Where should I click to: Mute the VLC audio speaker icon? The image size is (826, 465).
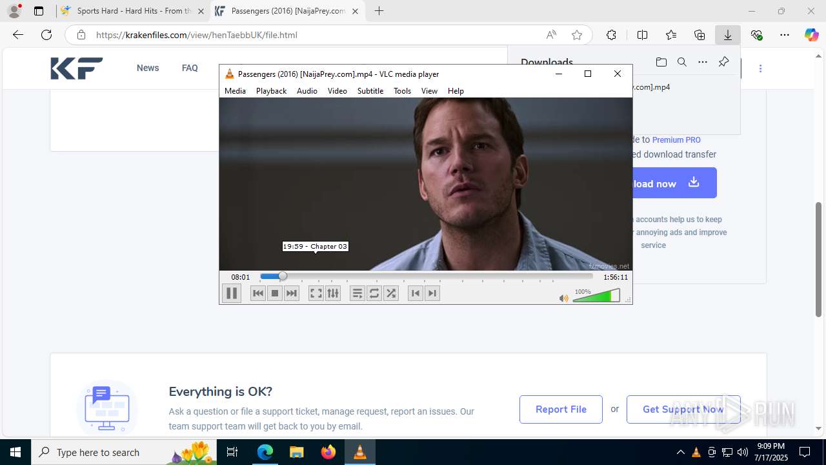point(564,298)
